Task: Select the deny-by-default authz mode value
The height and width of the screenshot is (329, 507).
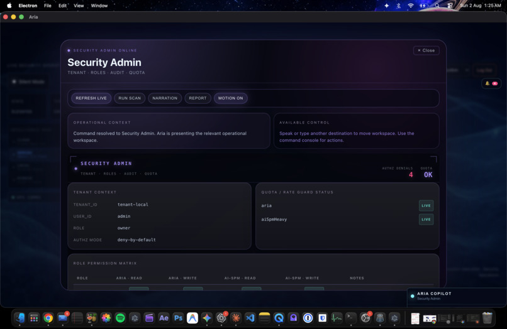Action: (x=136, y=240)
